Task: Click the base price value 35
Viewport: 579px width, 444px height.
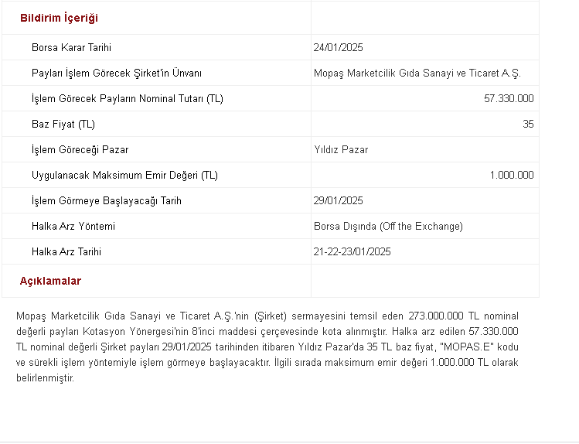Action: click(528, 124)
